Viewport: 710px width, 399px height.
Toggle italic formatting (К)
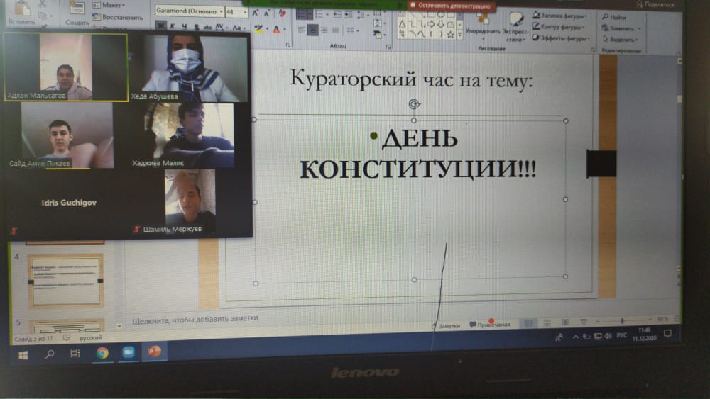point(173,28)
